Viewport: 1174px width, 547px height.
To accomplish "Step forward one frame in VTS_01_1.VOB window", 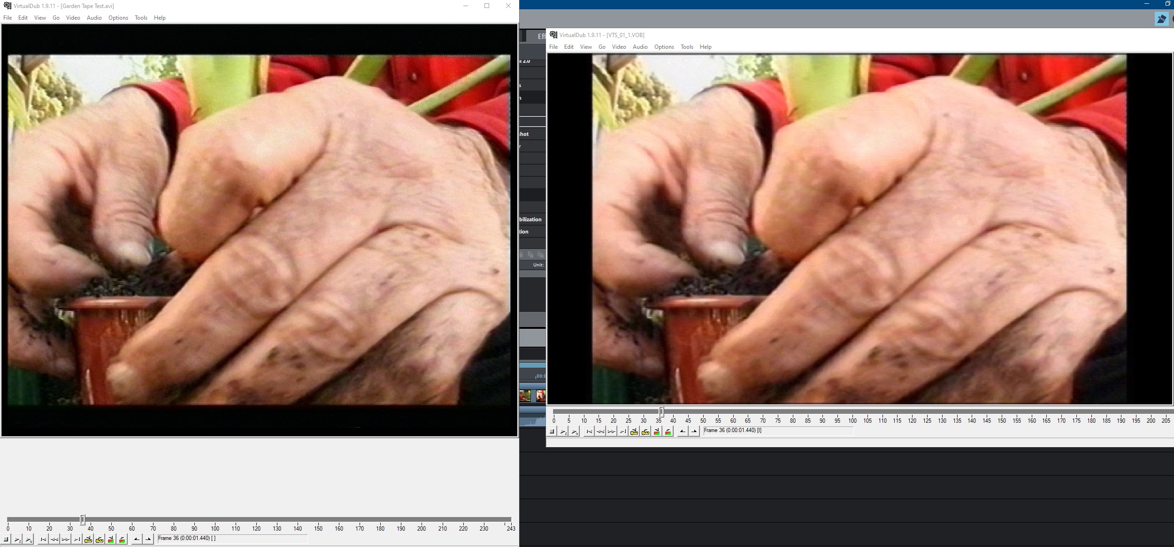I will [612, 432].
